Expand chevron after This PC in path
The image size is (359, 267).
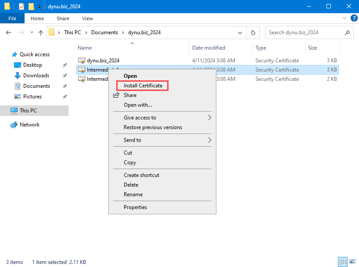click(86, 32)
